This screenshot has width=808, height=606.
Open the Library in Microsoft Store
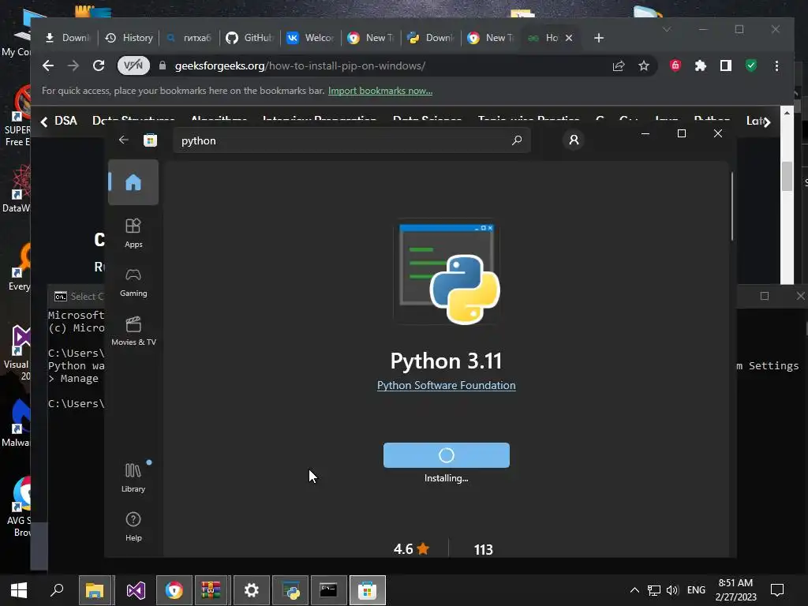pyautogui.click(x=133, y=477)
